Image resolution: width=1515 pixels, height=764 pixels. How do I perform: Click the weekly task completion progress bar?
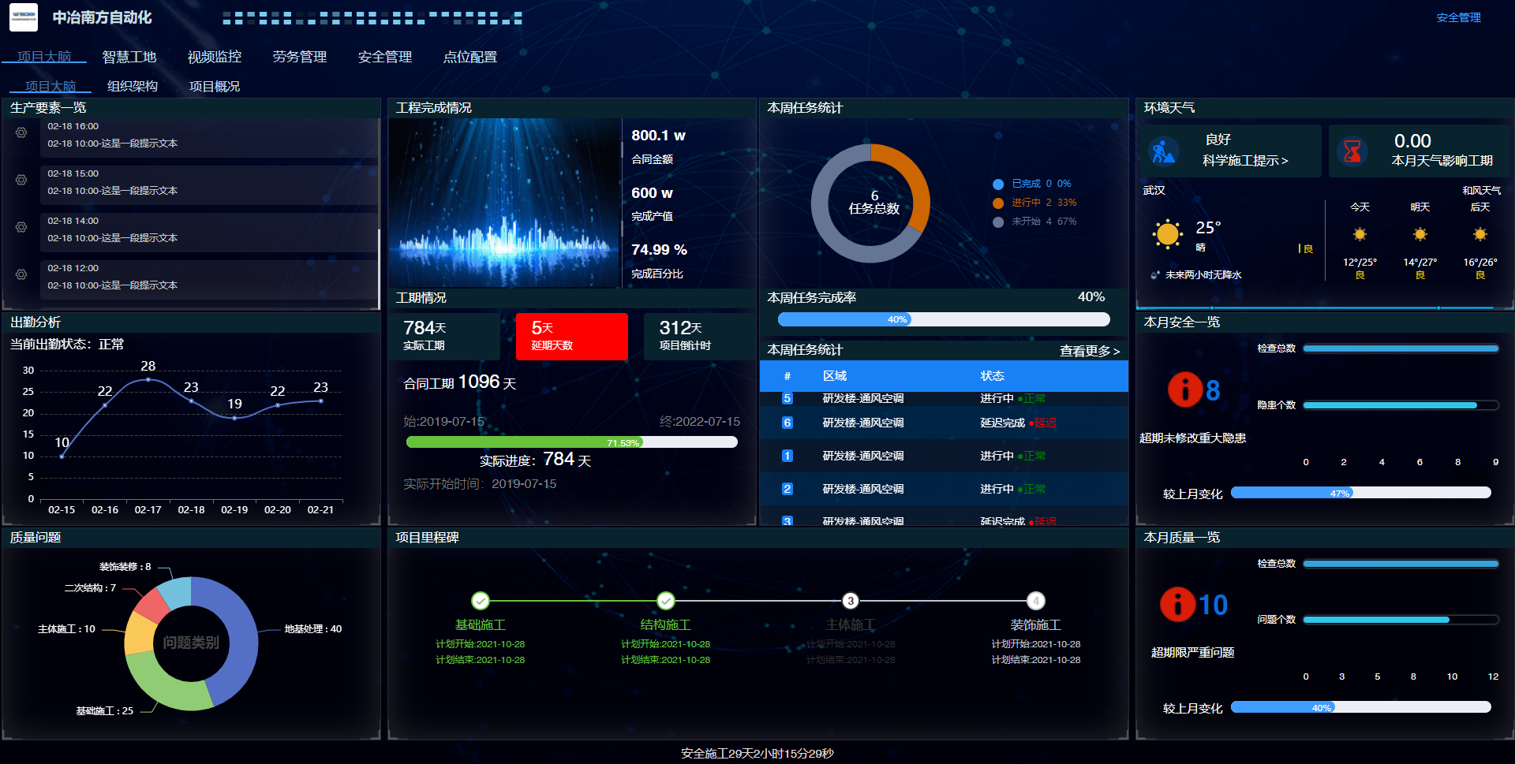943,319
